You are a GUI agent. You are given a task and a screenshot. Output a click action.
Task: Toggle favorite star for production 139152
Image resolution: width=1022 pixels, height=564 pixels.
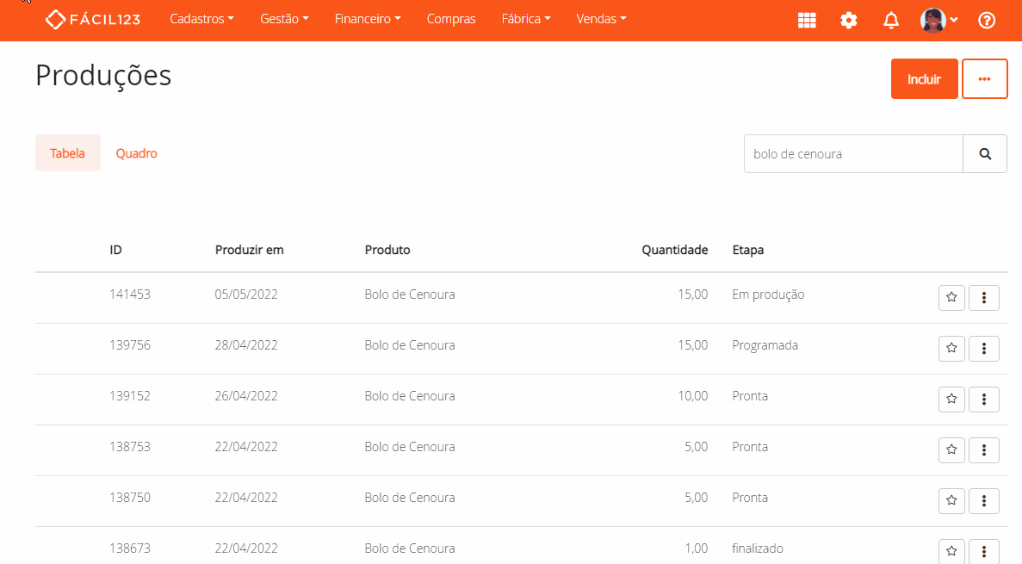pos(951,400)
